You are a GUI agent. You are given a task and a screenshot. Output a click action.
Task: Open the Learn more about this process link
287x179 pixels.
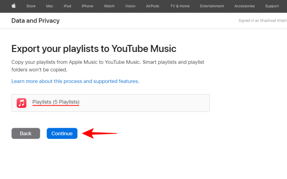pos(75,81)
